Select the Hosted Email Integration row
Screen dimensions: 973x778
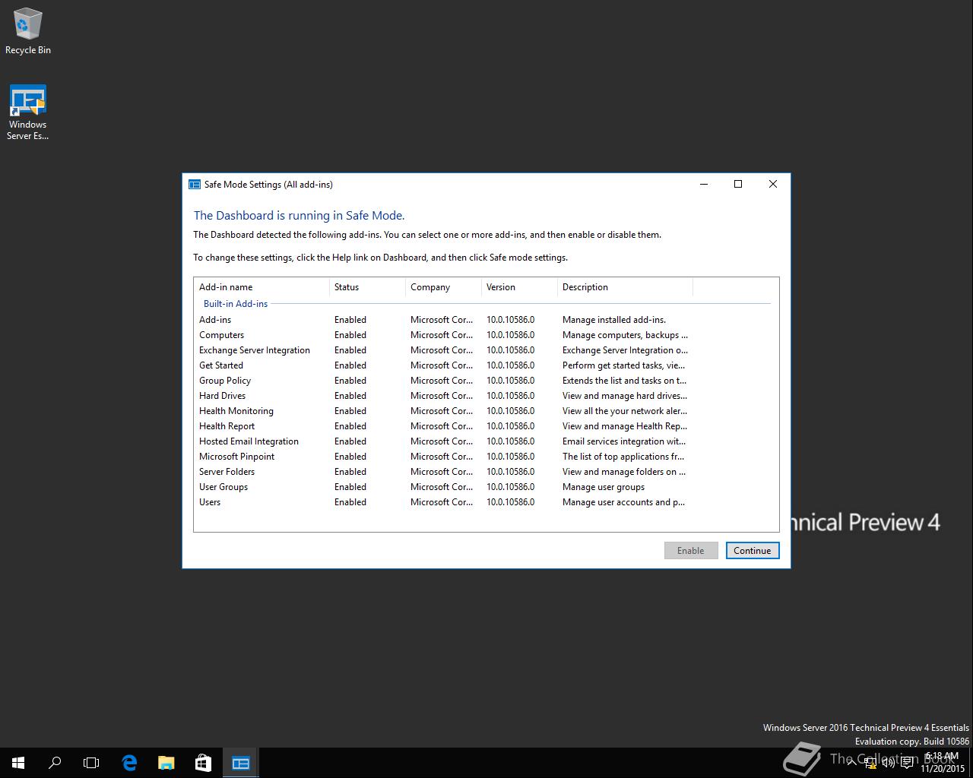click(444, 441)
